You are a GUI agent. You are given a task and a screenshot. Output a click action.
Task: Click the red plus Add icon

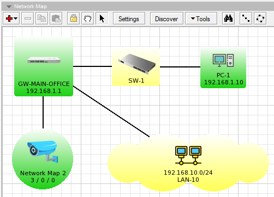[9, 19]
